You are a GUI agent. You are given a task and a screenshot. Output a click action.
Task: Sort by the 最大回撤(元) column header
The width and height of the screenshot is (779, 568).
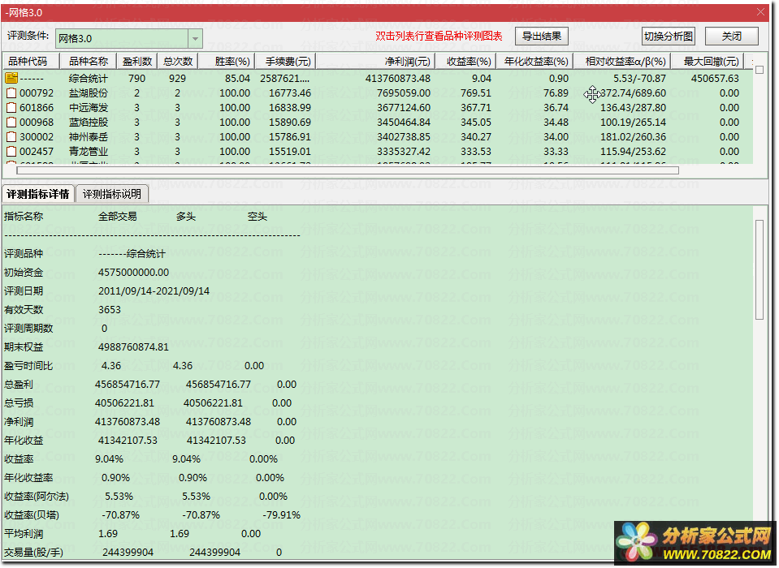coord(708,62)
